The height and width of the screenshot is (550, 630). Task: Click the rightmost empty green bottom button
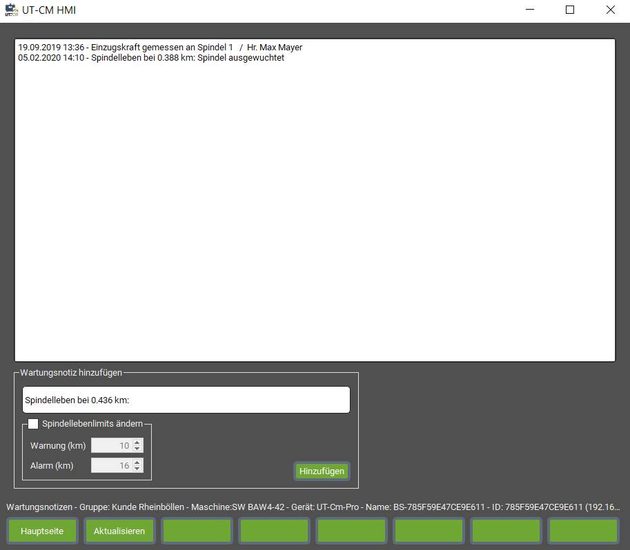582,531
